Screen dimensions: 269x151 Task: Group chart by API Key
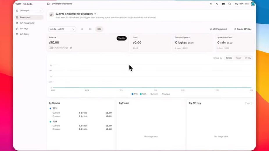[248, 58]
